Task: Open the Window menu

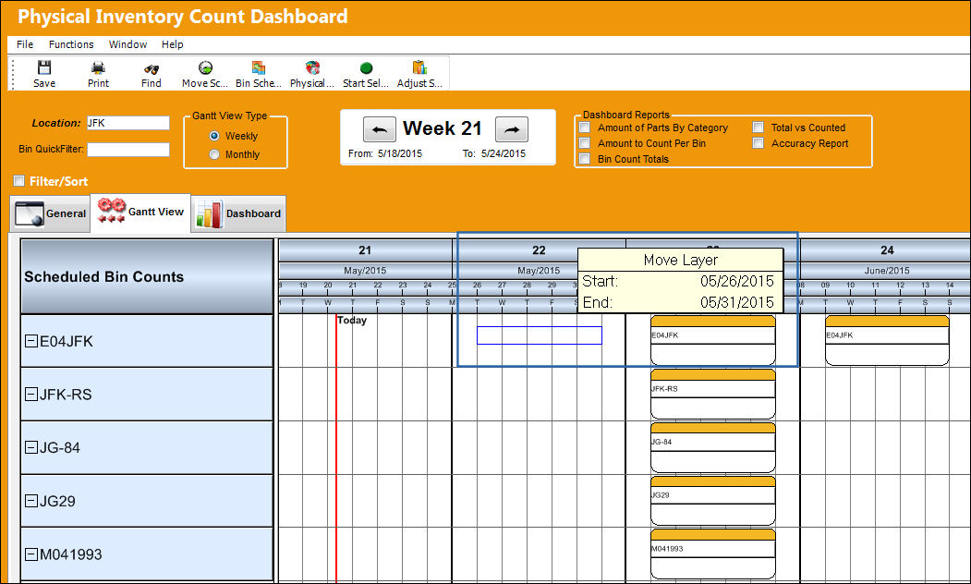Action: point(127,44)
